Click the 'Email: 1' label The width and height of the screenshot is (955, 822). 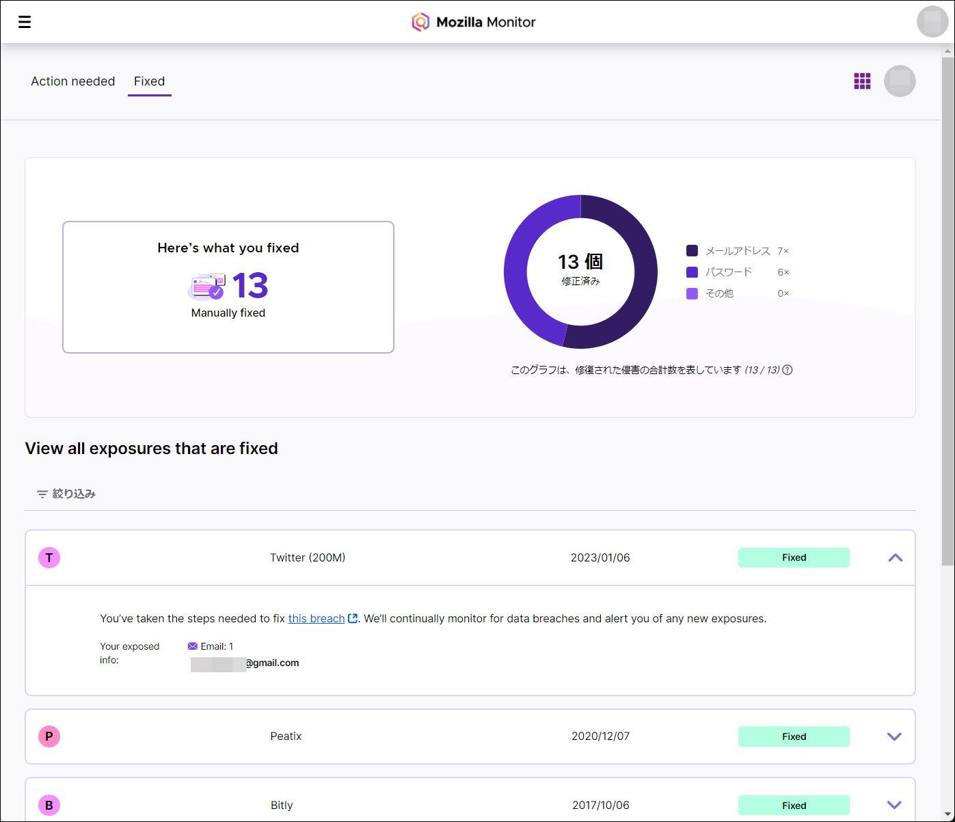tap(217, 646)
